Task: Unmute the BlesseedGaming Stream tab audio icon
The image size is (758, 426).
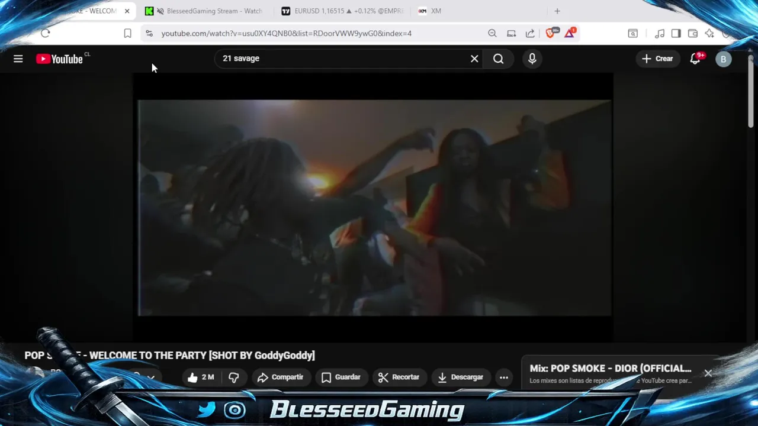Action: point(160,11)
